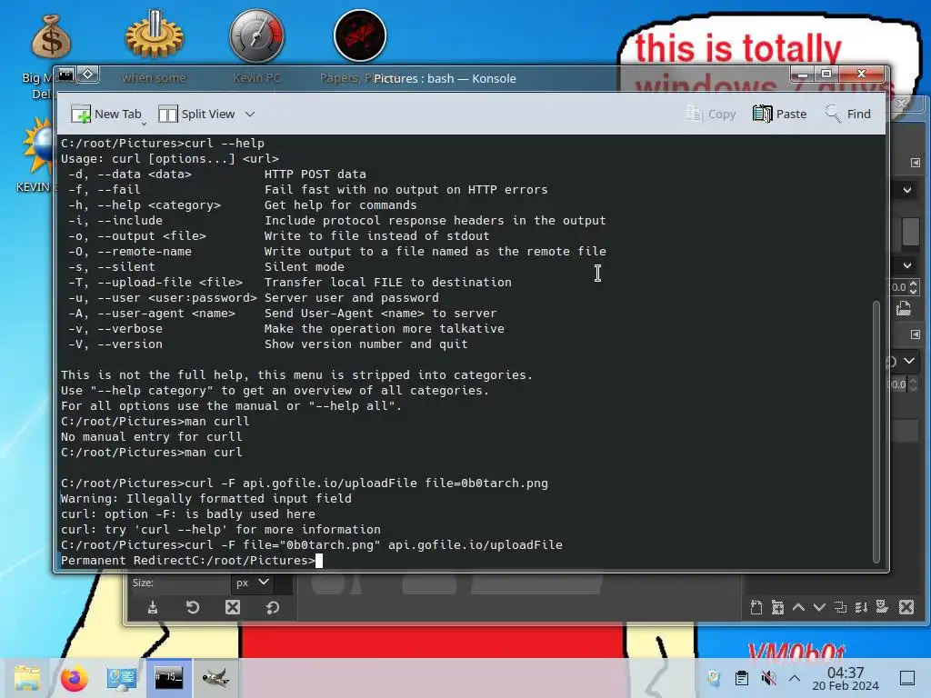The image size is (931, 698).
Task: Expand the Split View dropdown chevron
Action: [250, 114]
